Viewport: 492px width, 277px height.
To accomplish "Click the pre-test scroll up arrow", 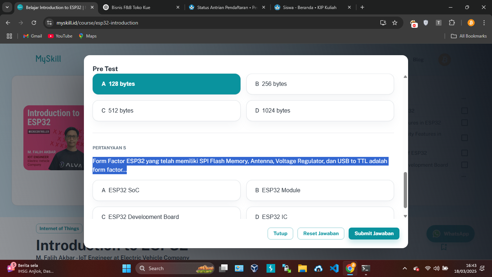I will [x=405, y=76].
